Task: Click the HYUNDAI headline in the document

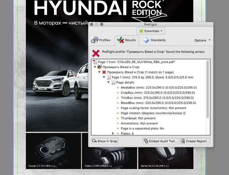Action: coord(80,8)
